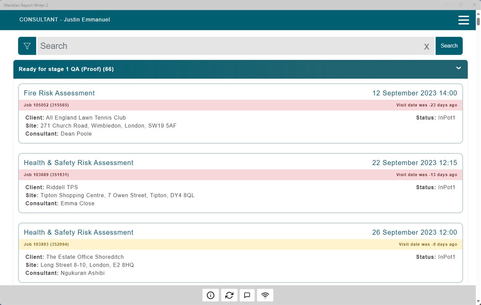Open the report dated 26 September 2023

pyautogui.click(x=415, y=232)
